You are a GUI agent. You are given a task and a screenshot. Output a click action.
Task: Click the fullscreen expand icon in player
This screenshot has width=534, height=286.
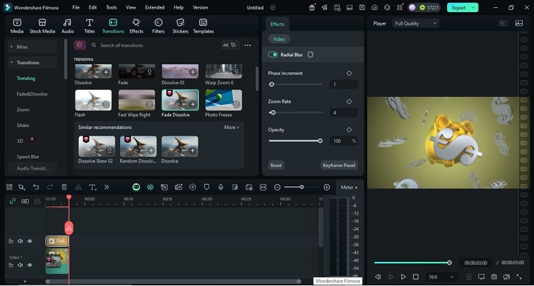tap(519, 277)
